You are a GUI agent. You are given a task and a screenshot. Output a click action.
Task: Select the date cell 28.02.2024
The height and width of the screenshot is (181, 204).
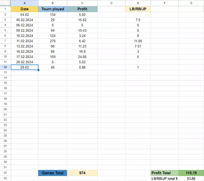coord(24,62)
